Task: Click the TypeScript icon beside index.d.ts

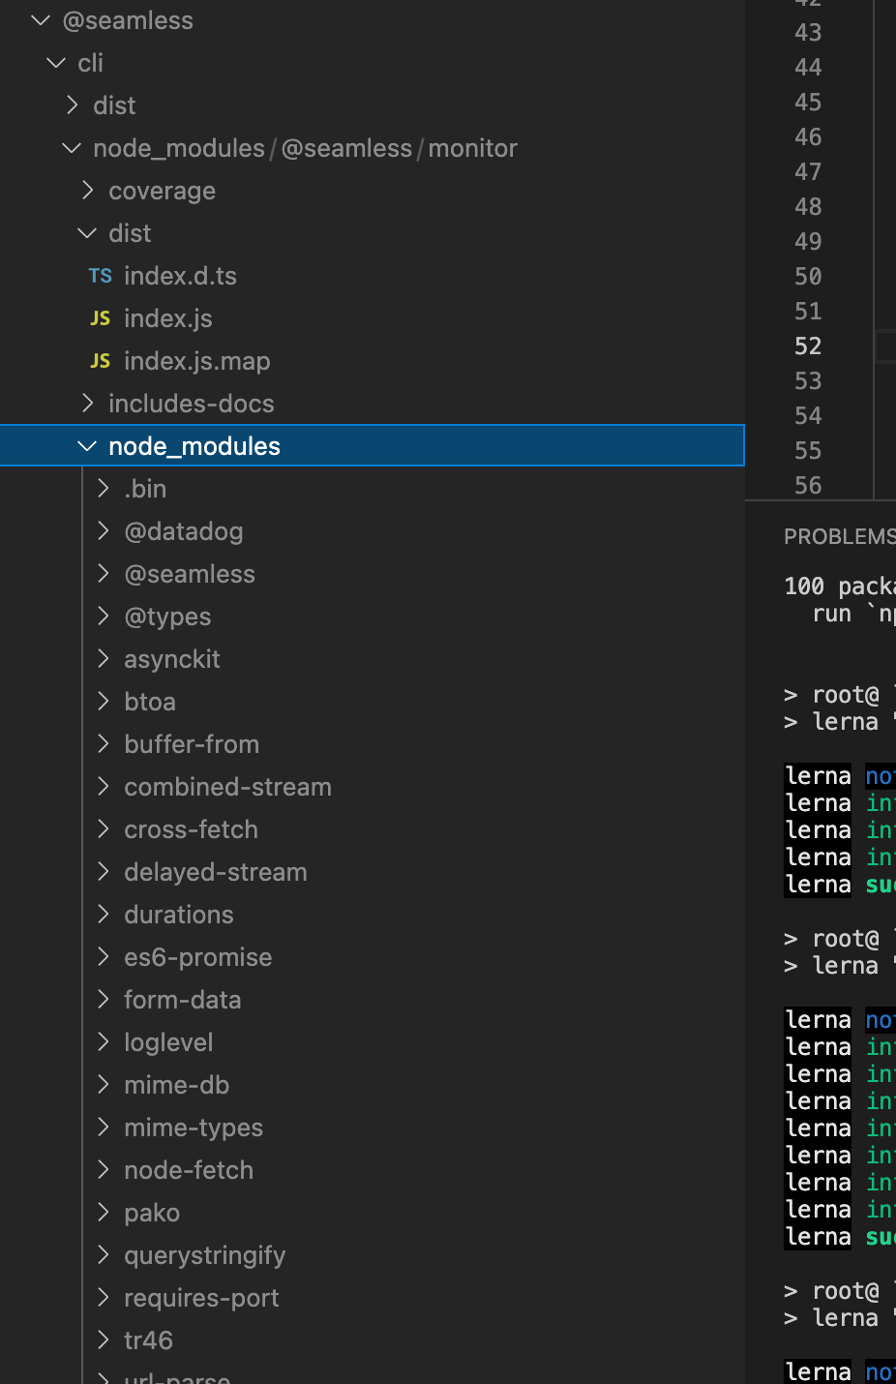Action: click(x=101, y=276)
